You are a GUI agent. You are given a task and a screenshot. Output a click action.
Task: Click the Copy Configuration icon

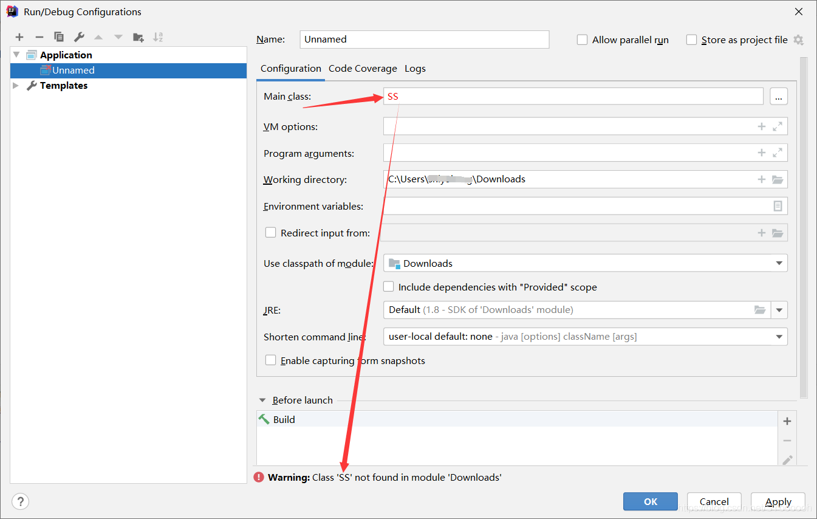coord(58,38)
